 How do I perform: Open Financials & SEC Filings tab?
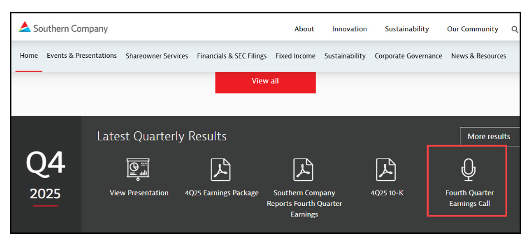pos(232,56)
